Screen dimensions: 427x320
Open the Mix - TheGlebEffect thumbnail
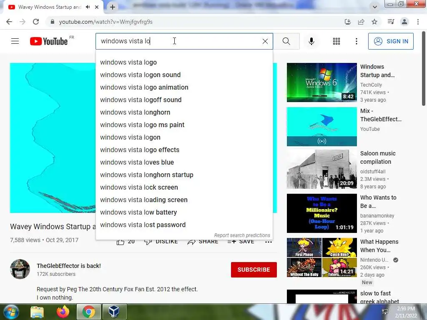pyautogui.click(x=322, y=127)
